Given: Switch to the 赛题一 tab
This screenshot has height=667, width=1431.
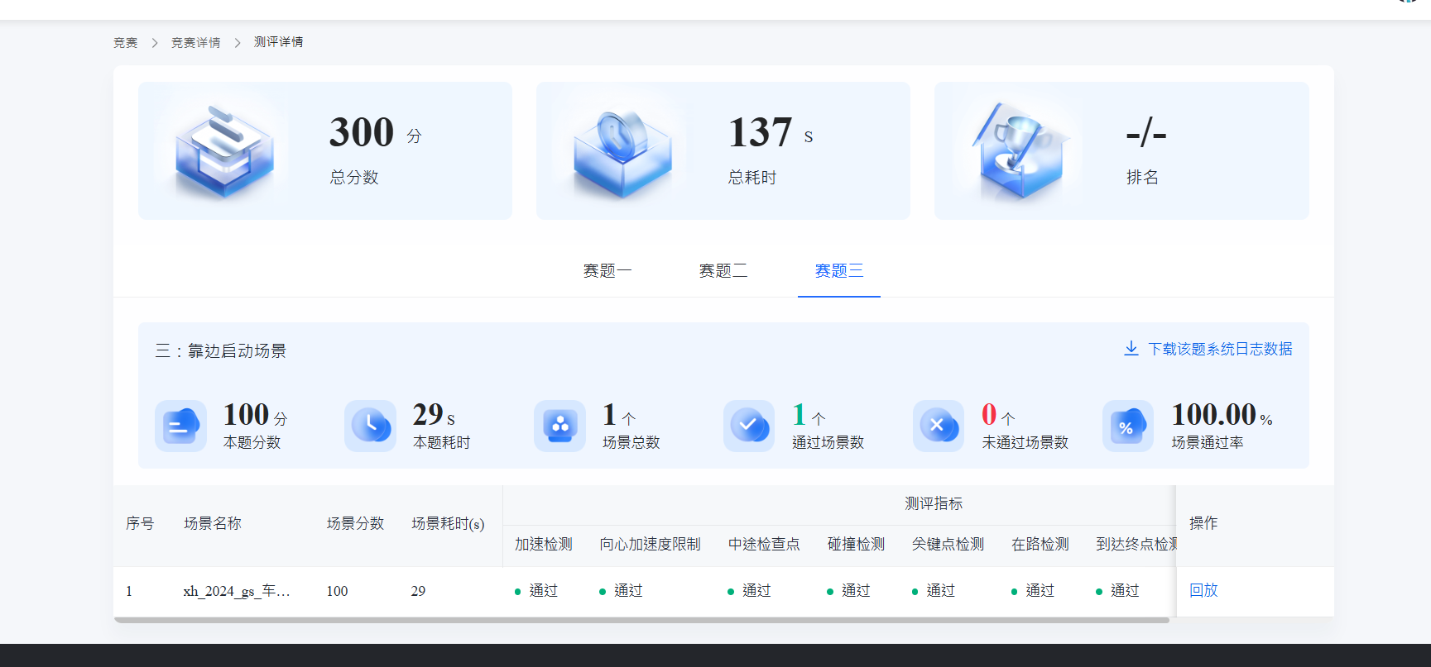Looking at the screenshot, I should click(607, 271).
